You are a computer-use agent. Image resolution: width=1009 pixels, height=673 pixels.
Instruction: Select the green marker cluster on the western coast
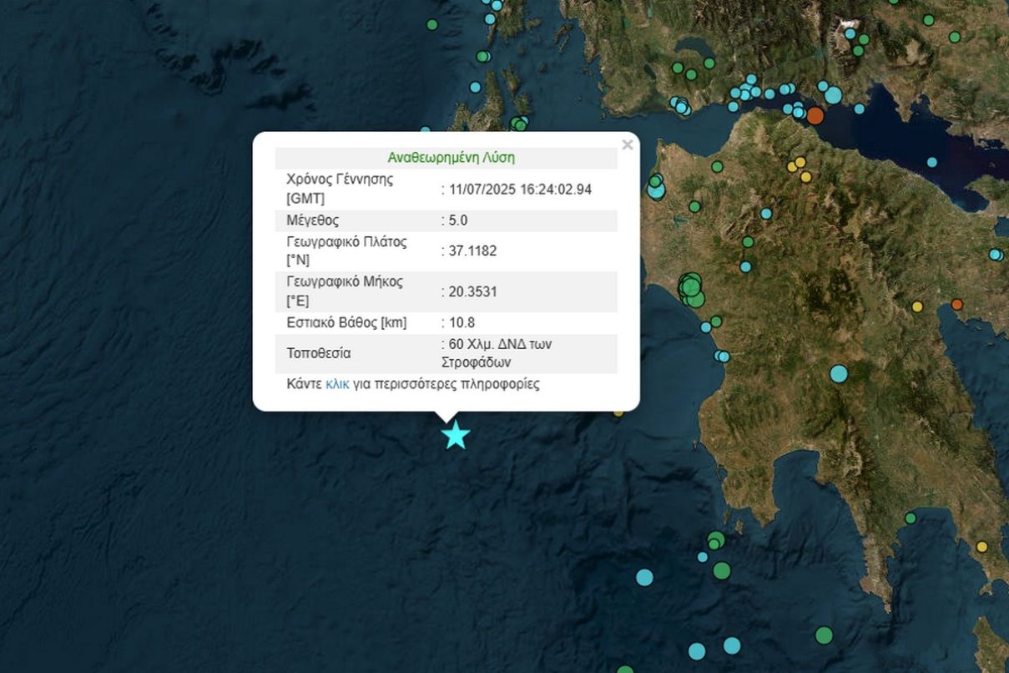click(691, 289)
